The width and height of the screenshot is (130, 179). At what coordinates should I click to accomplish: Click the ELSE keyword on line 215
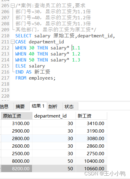(21, 66)
